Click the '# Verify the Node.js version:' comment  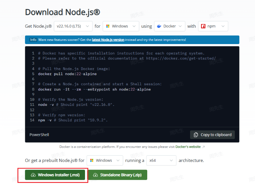click(71, 100)
